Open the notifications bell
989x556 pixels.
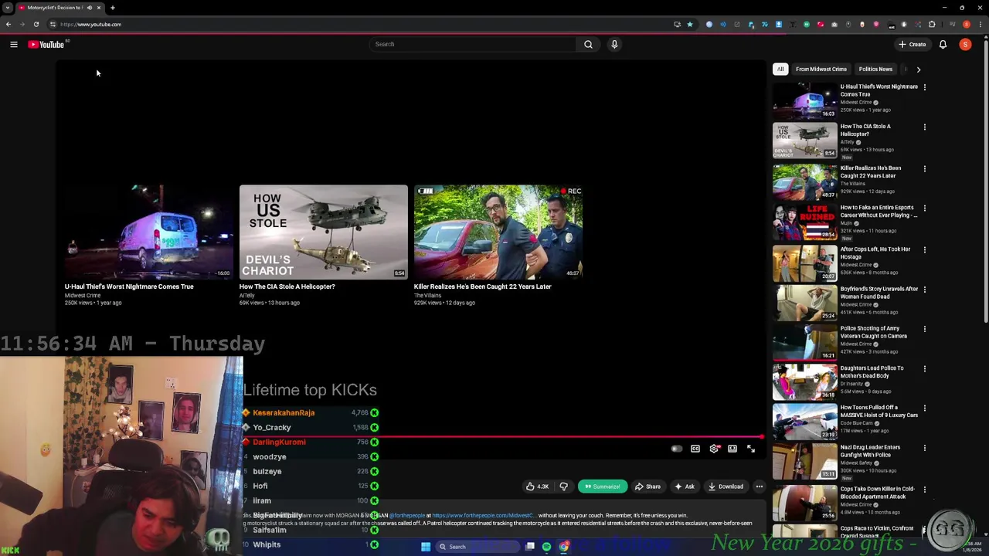click(x=943, y=44)
